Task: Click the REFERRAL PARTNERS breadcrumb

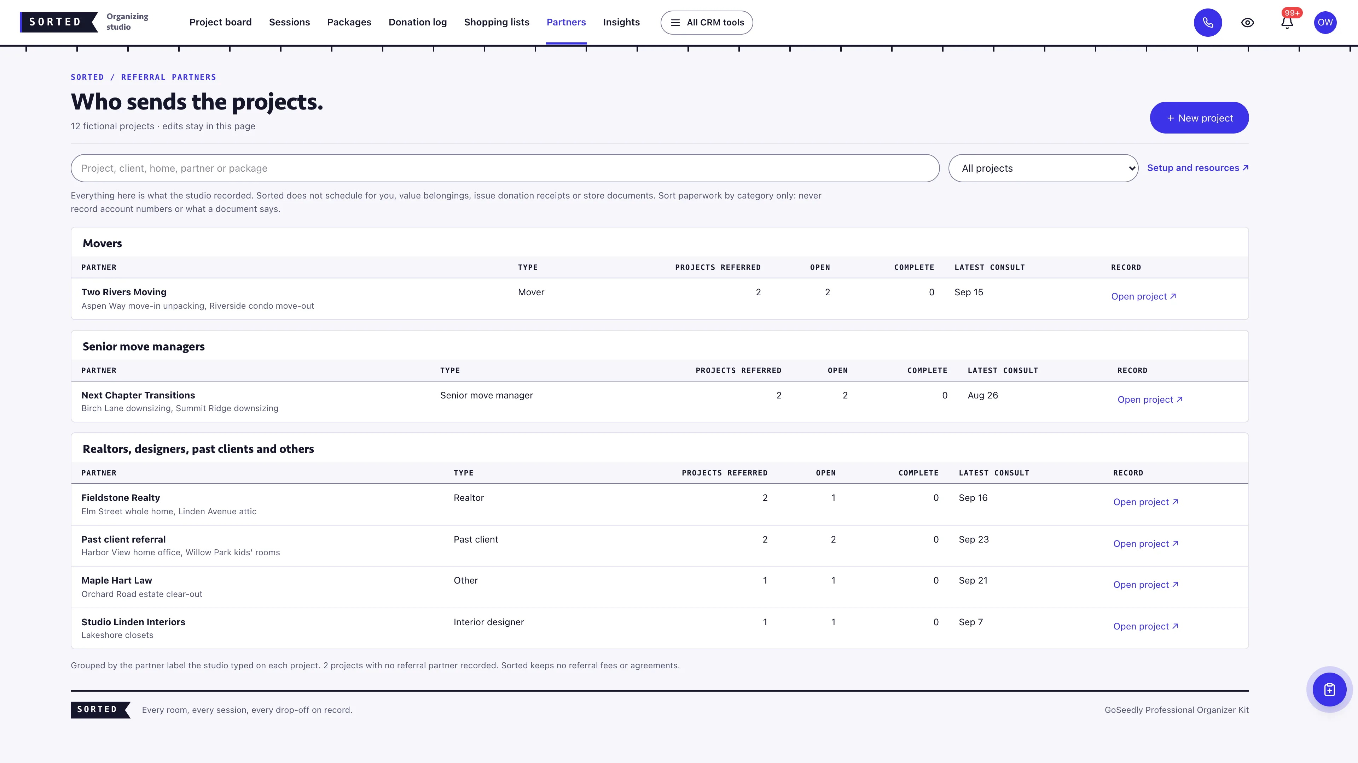Action: coord(169,77)
